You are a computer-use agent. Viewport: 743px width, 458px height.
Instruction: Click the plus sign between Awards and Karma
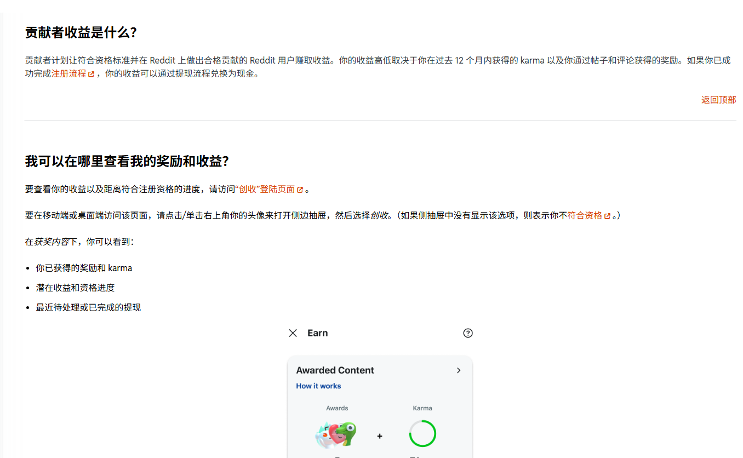(379, 436)
